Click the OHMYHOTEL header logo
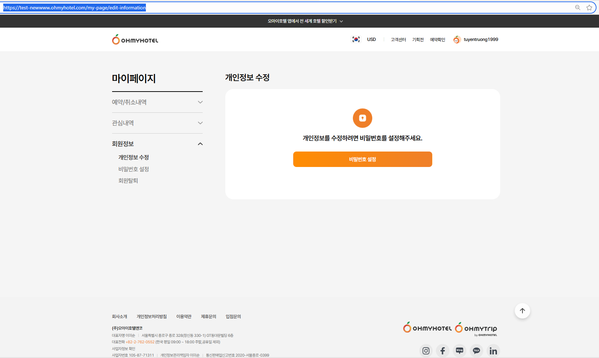 (135, 39)
